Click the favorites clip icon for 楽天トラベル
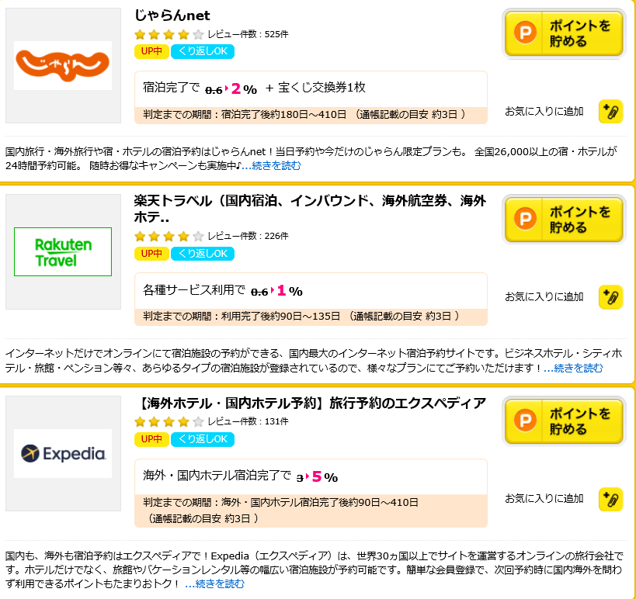Viewport: 636px width, 599px height. (610, 297)
